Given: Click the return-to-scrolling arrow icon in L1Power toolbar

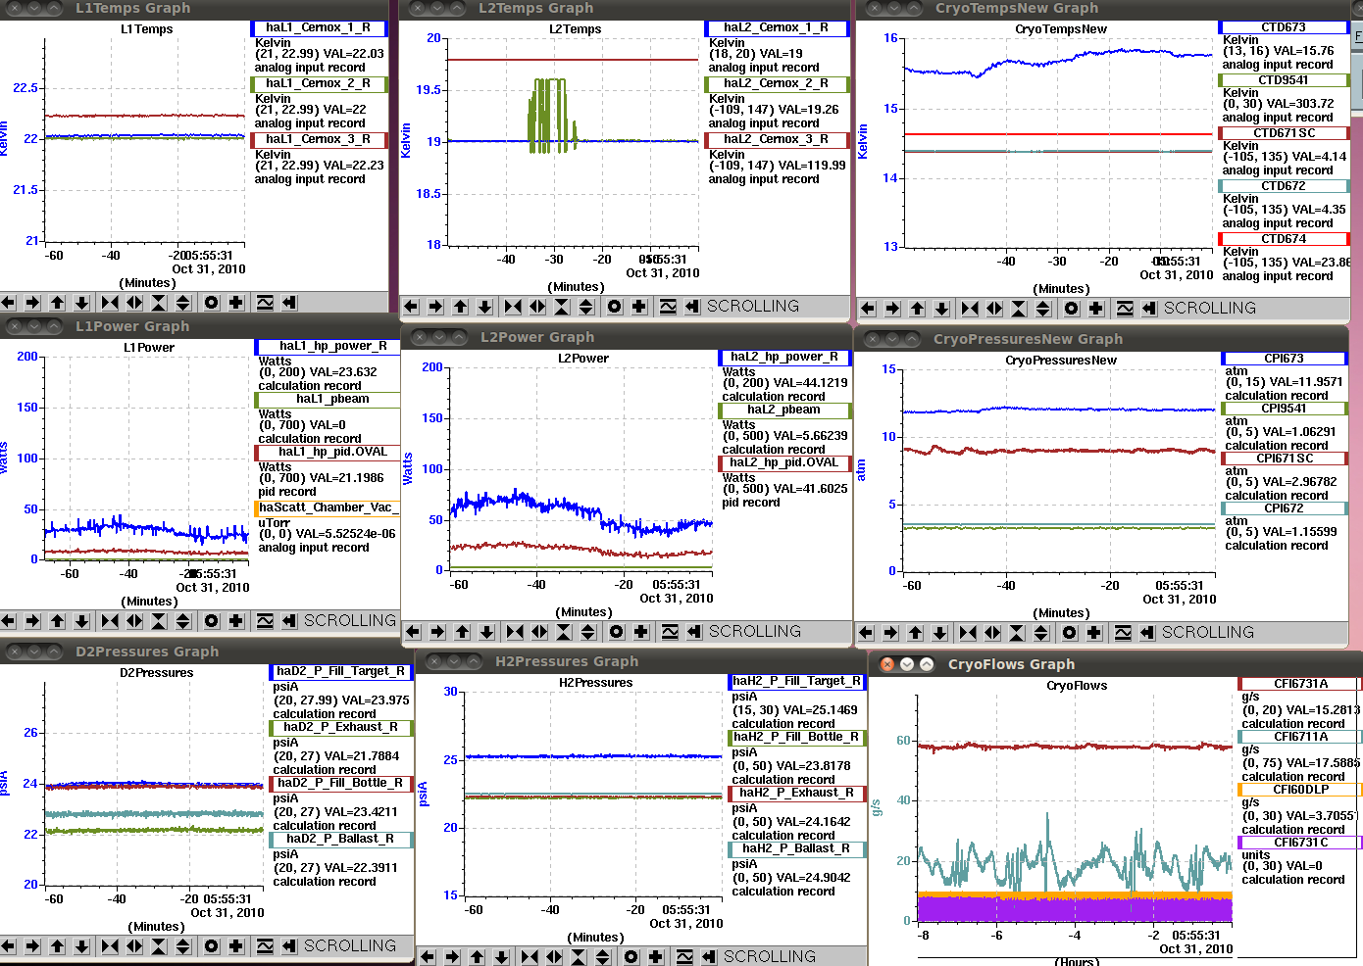Looking at the screenshot, I should pos(289,621).
